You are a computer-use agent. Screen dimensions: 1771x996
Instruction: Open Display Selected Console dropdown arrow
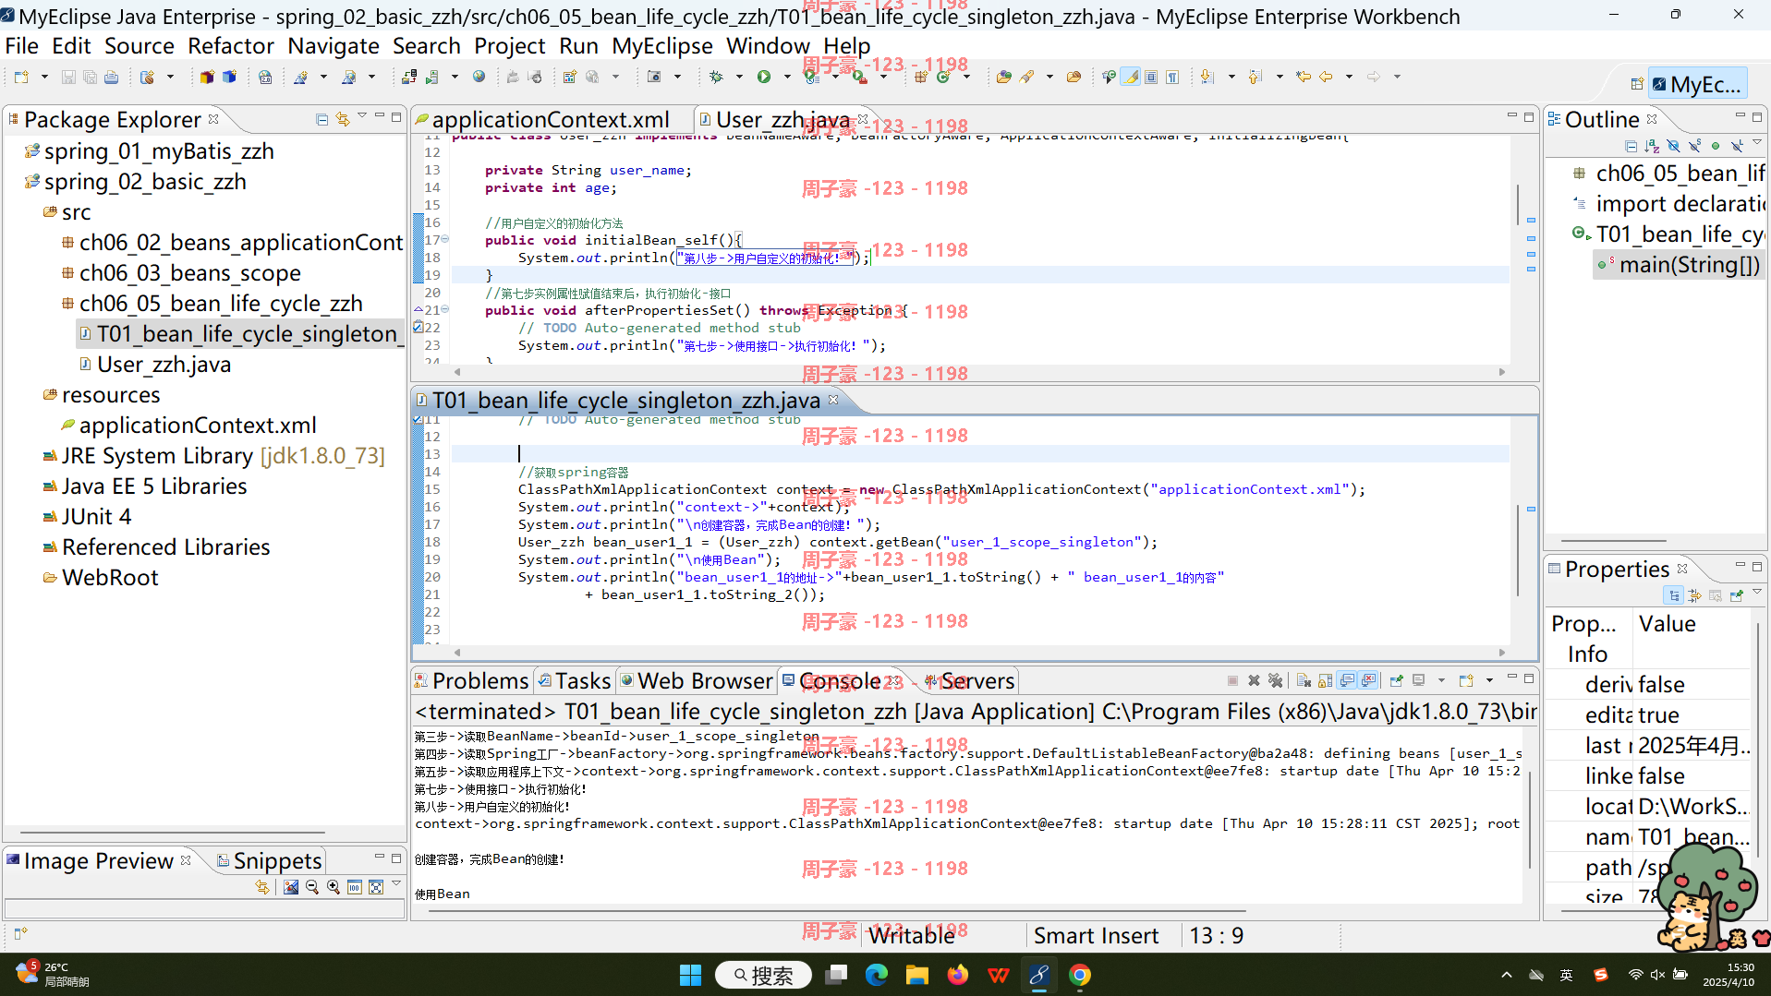tap(1441, 681)
